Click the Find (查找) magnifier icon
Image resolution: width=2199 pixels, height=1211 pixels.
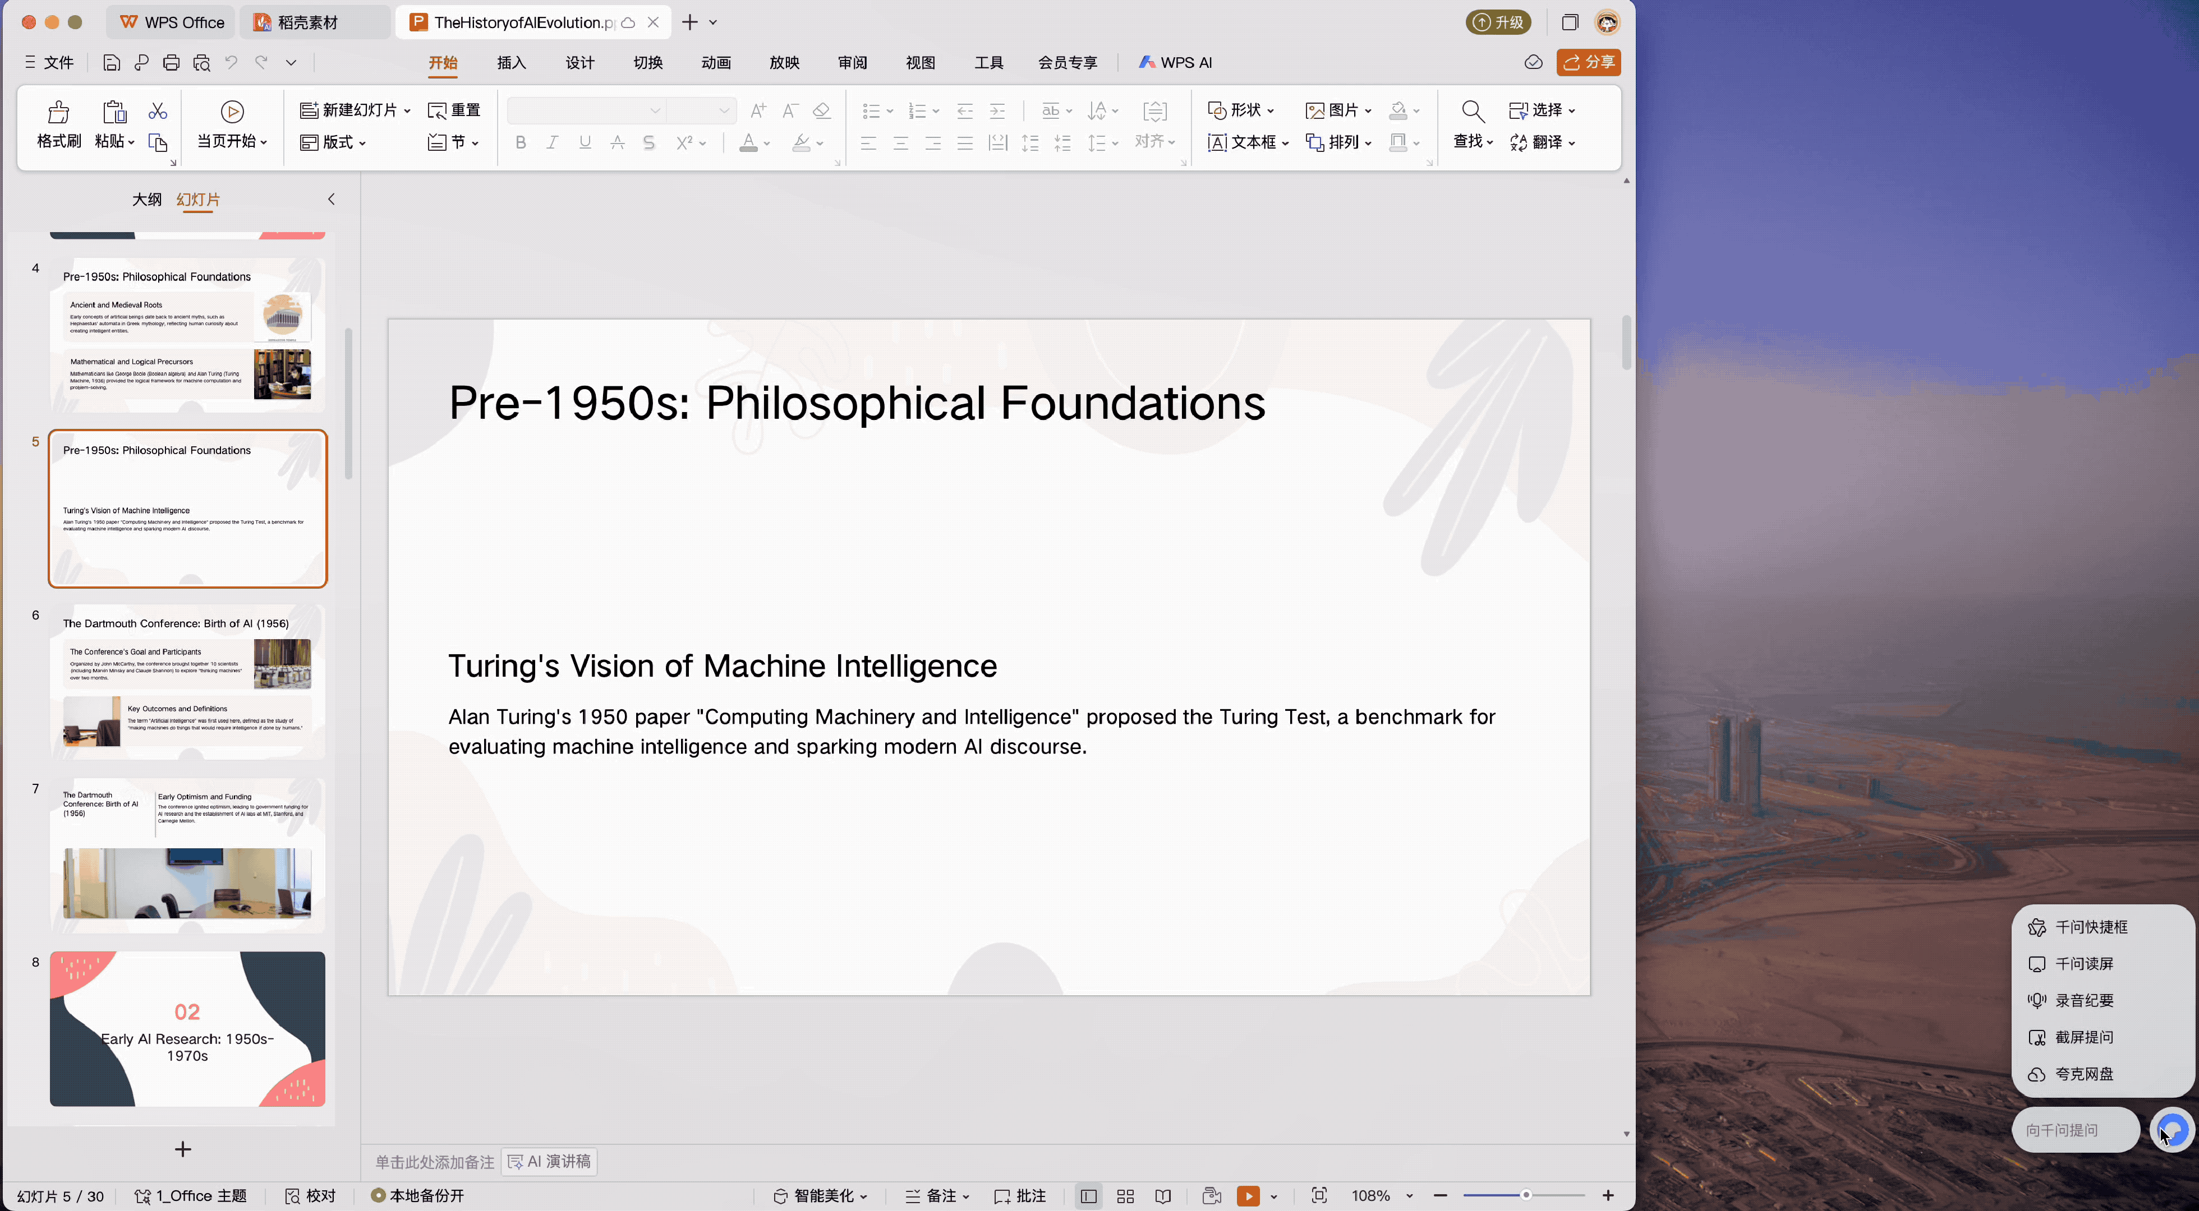[x=1473, y=112]
